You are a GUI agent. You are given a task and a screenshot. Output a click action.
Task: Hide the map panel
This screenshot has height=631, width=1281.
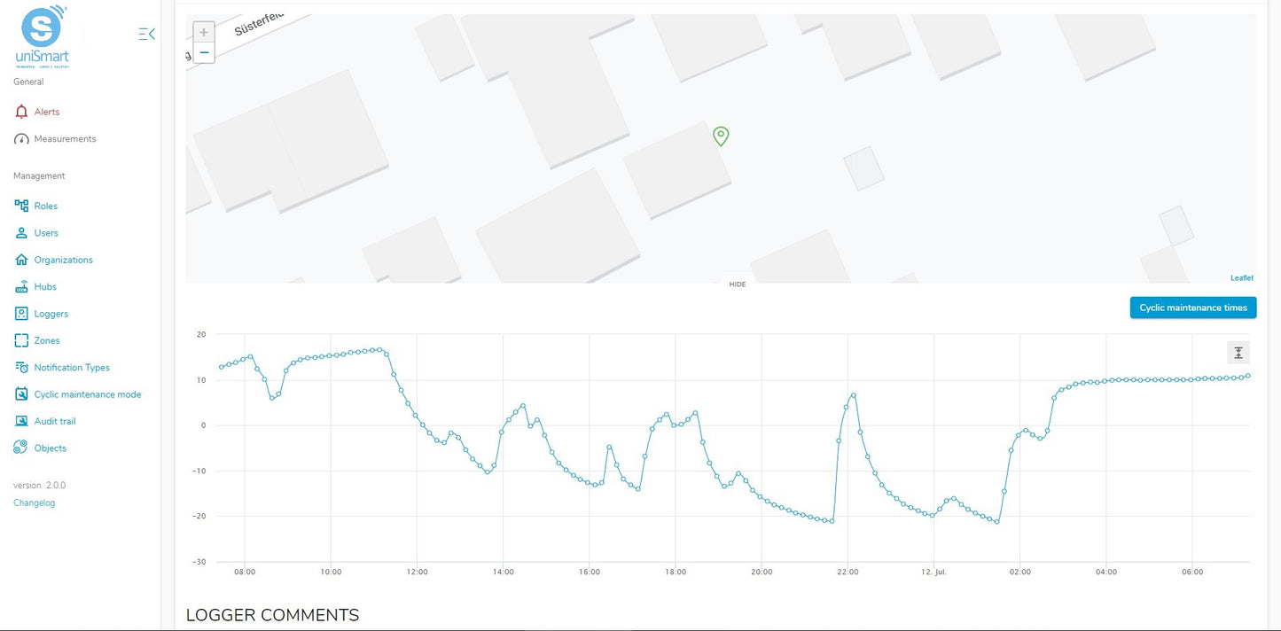pos(738,284)
